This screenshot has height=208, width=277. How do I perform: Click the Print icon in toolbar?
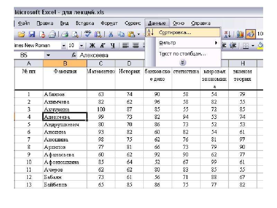65,34
